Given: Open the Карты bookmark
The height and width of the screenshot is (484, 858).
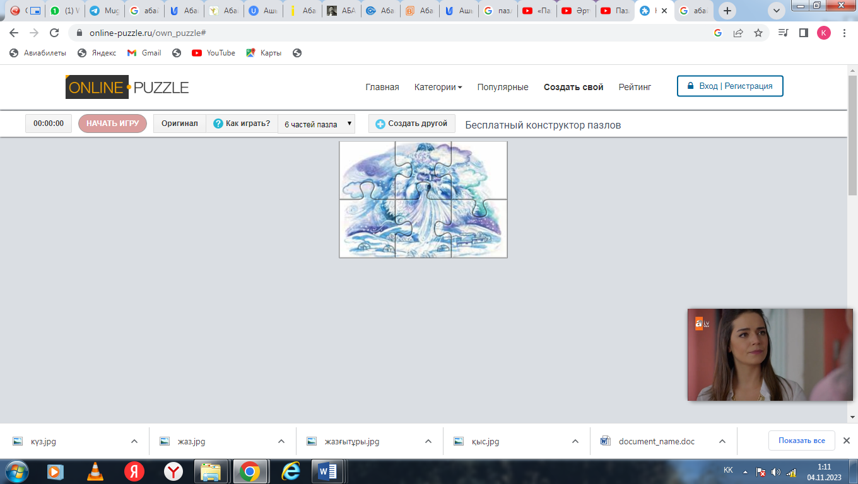Looking at the screenshot, I should coord(264,53).
